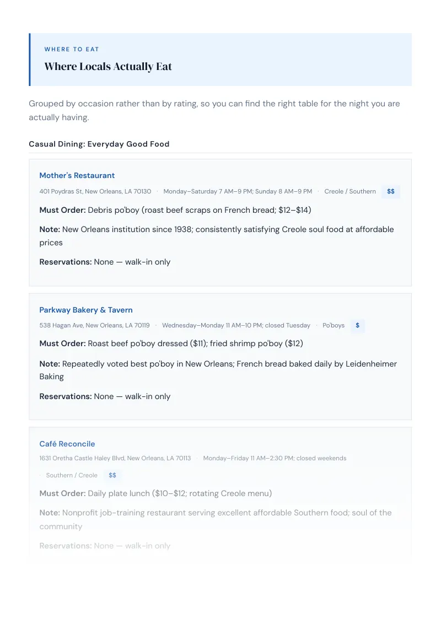Click the Casual Dining: Everyday Good Food subheading

click(99, 144)
